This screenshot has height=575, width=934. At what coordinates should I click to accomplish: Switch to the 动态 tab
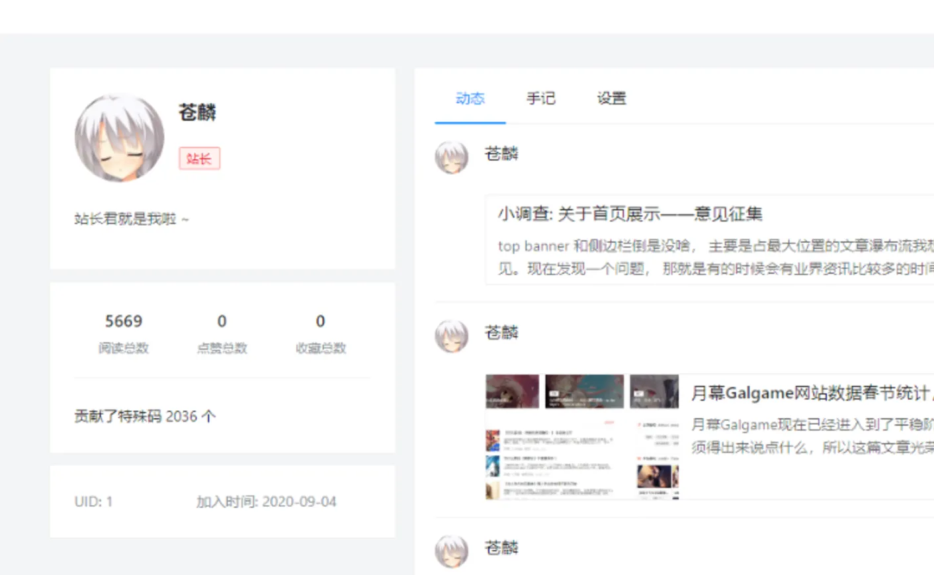tap(470, 99)
